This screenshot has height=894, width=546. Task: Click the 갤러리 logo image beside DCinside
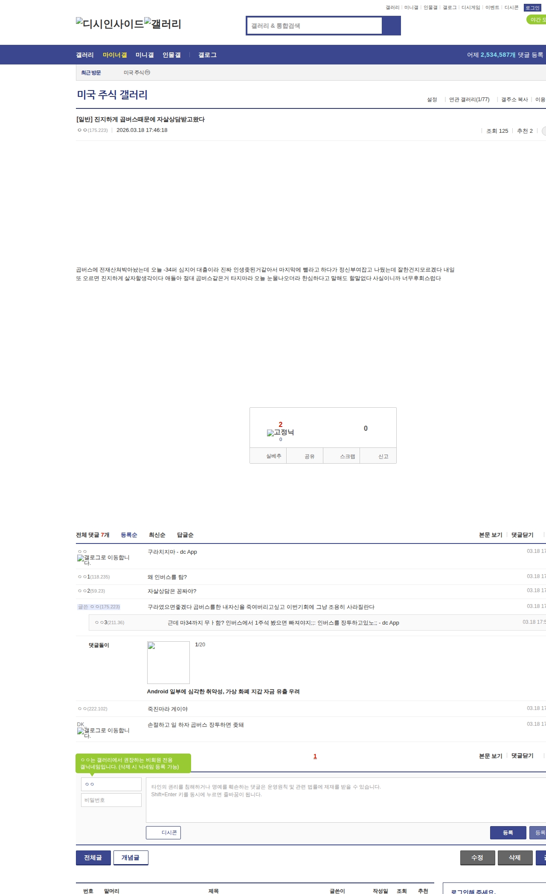(163, 24)
